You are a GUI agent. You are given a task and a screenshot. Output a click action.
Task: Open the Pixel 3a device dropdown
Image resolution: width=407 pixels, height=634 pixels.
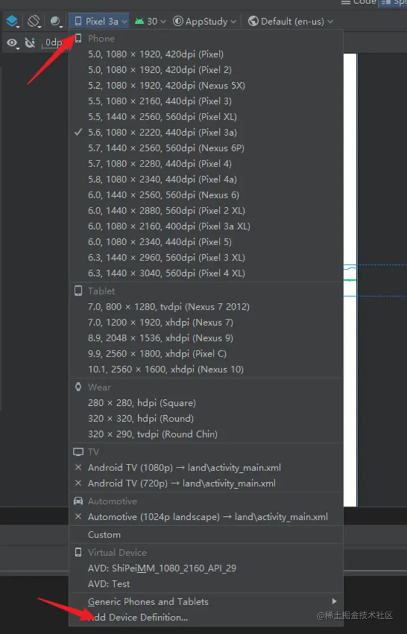coord(99,21)
